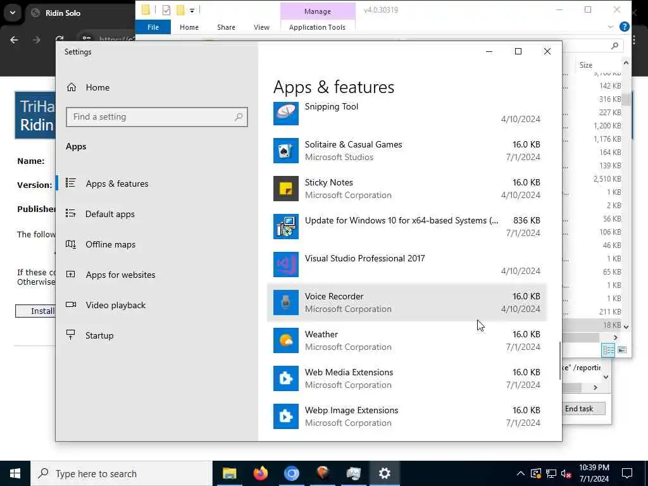Switch Explorer to details view icon

point(608,350)
